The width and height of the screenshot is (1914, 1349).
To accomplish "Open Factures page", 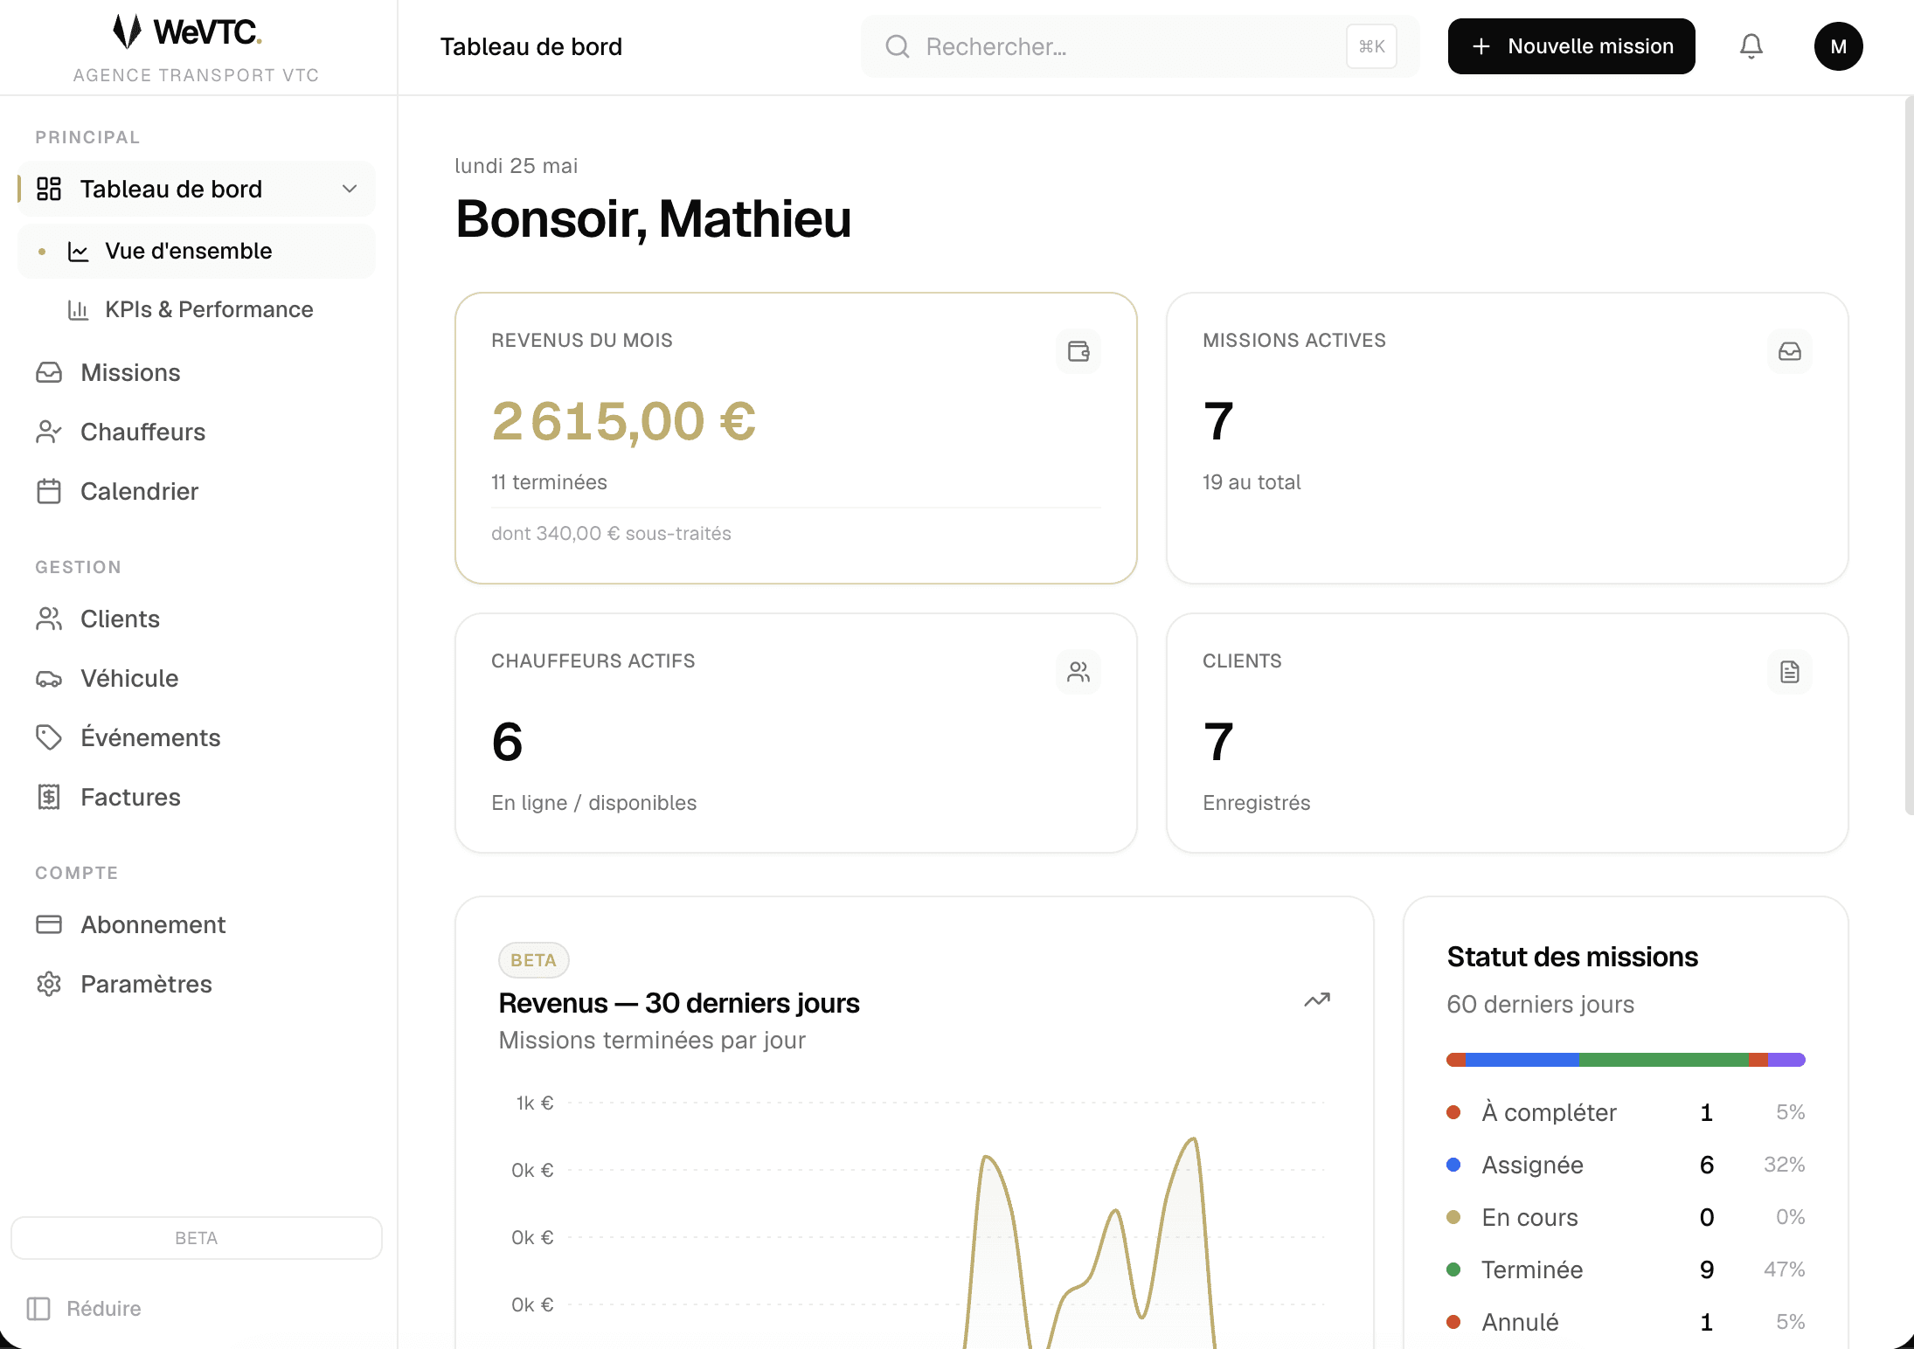I will pyautogui.click(x=197, y=797).
